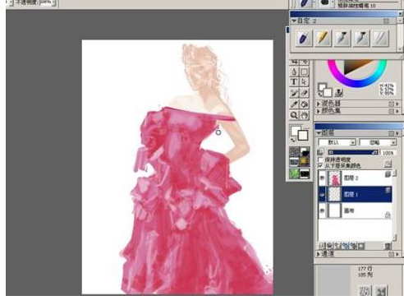Select the shape selection arrow tool

(304, 82)
